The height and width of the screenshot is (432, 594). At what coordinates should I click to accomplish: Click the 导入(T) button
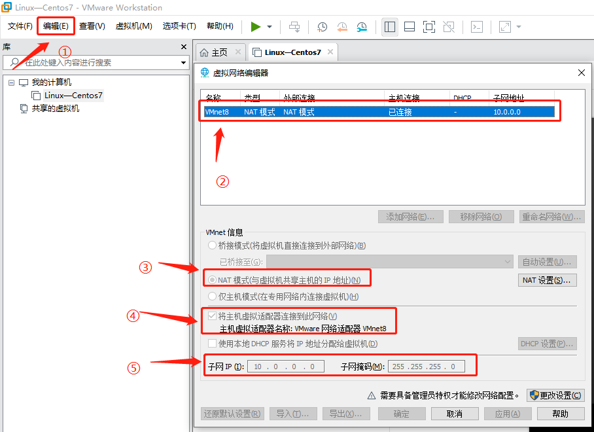click(x=293, y=414)
